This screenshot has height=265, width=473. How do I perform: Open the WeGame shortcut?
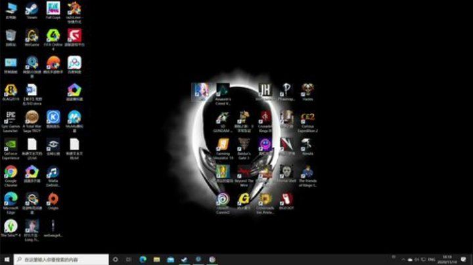(x=32, y=38)
